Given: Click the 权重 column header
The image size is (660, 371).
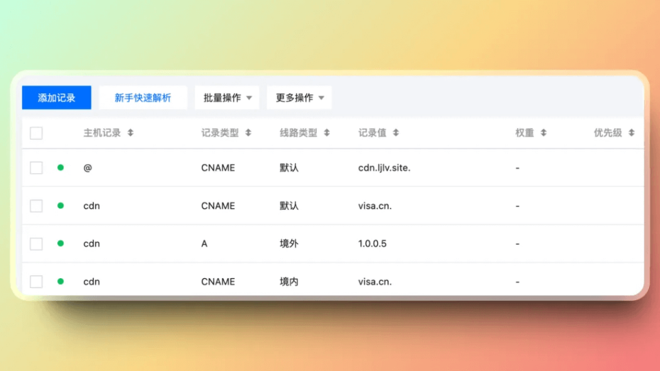Looking at the screenshot, I should [525, 133].
